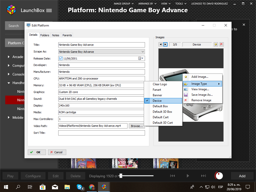Show hidden system tray icons
This screenshot has height=192, width=256.
[x=201, y=187]
